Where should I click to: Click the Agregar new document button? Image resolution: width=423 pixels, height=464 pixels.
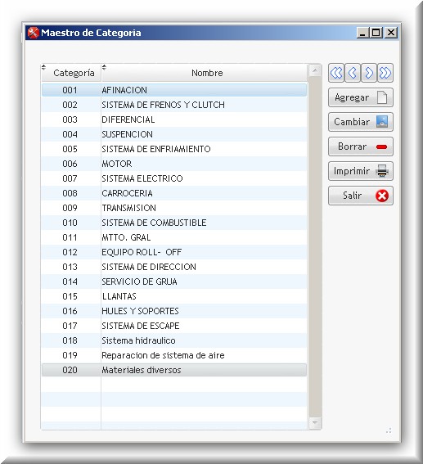pyautogui.click(x=361, y=97)
